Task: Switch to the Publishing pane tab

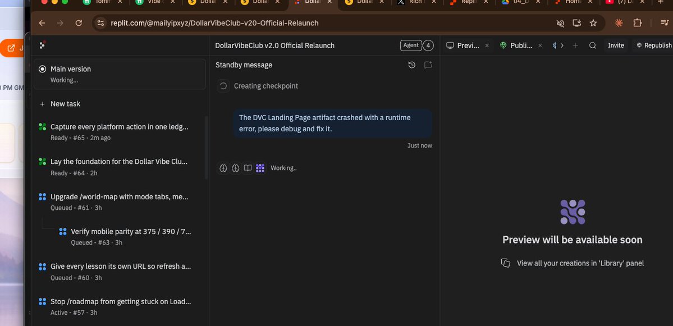Action: (x=517, y=45)
